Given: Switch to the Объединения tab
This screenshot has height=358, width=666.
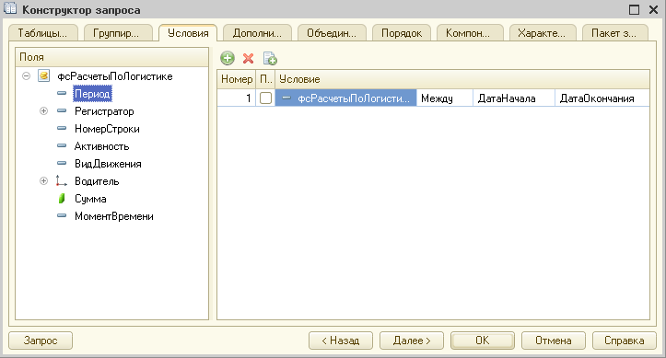Looking at the screenshot, I should 332,33.
